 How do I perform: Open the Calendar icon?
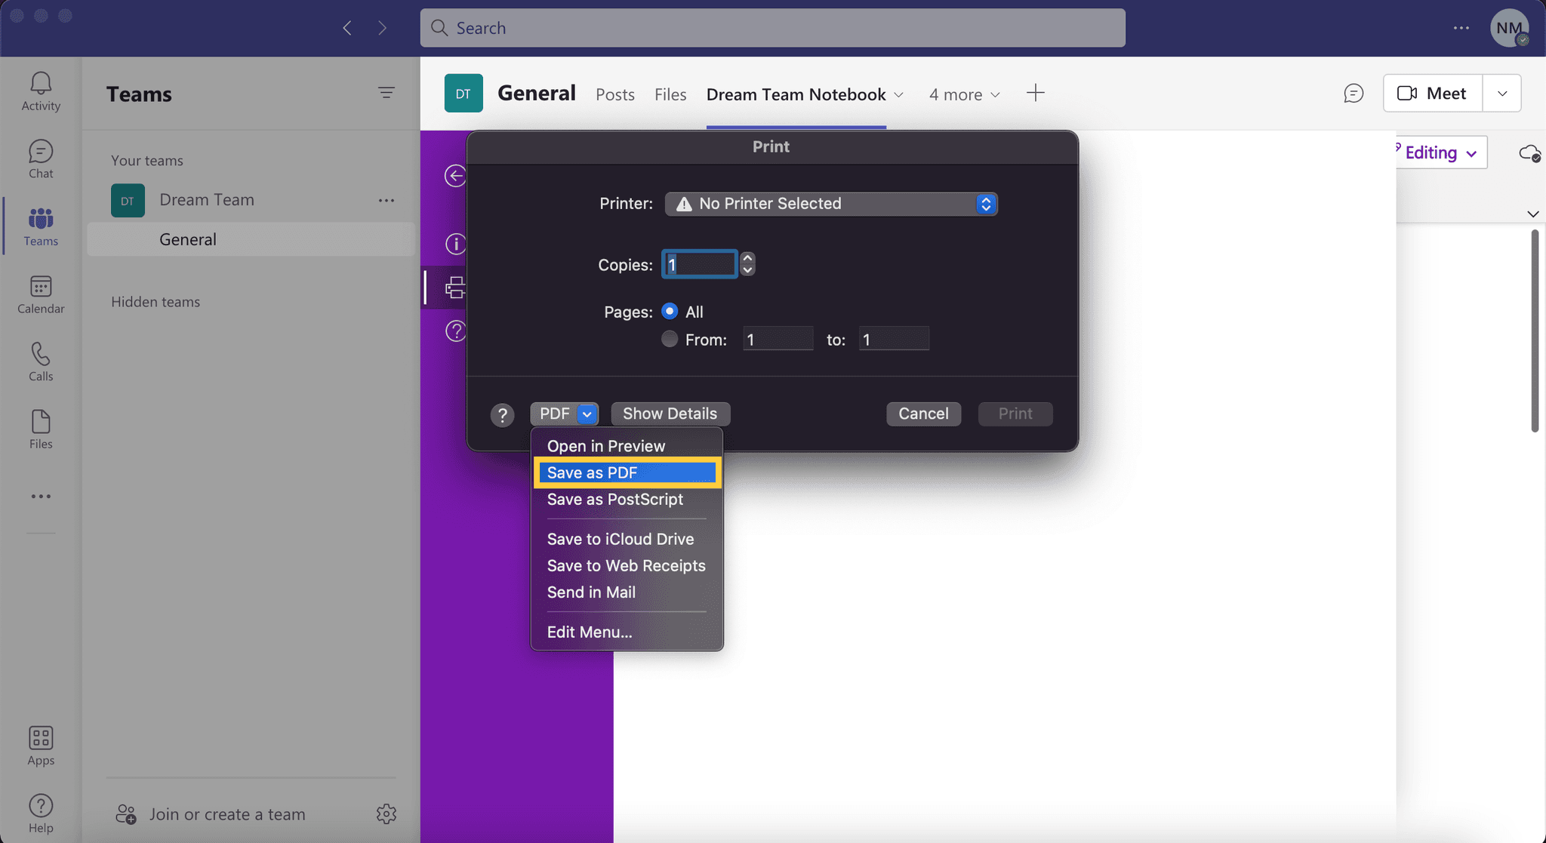tap(41, 294)
